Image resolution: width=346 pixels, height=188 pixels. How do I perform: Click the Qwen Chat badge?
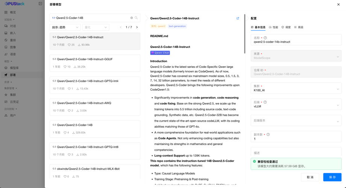[x=160, y=53]
